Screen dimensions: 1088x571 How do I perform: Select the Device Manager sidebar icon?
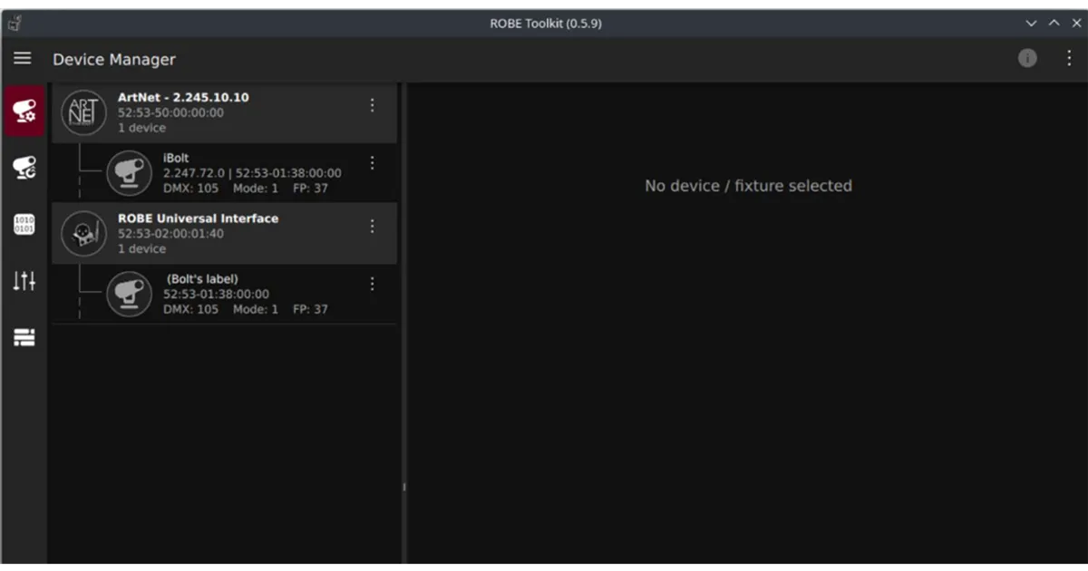[x=23, y=111]
